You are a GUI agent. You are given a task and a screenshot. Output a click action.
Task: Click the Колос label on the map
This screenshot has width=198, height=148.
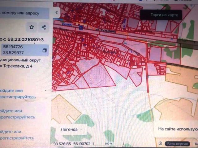[x=67, y=24]
